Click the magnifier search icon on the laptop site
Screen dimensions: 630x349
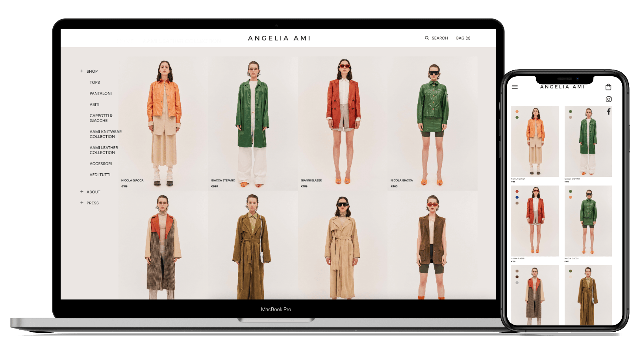point(426,38)
